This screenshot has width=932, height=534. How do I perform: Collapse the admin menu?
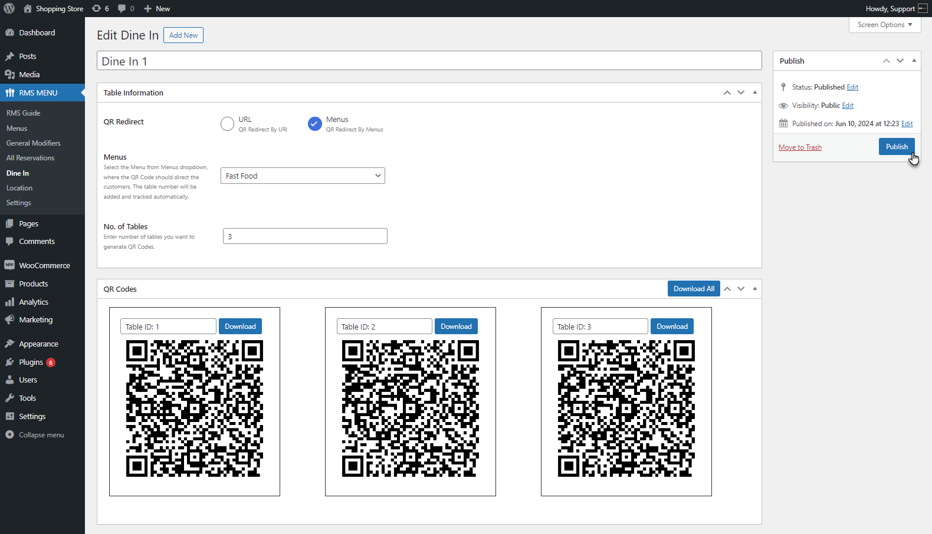point(42,435)
